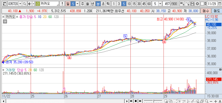
Task: Click the zoom slider thumb in bottom bar
Action: point(154,101)
